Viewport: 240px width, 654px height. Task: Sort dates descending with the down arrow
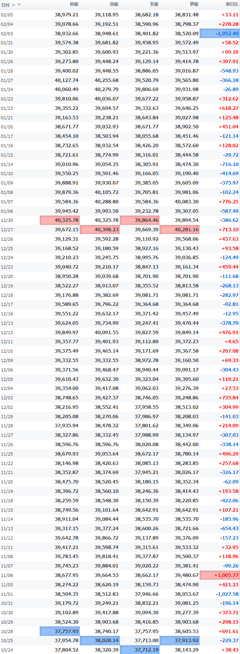(x=19, y=5)
